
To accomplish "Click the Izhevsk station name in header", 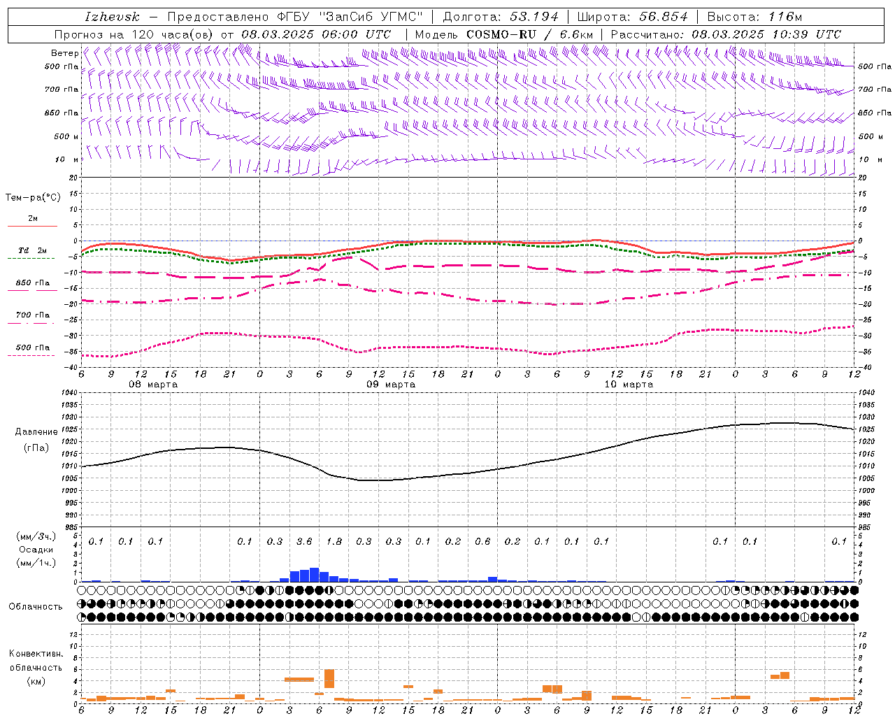I will [112, 17].
